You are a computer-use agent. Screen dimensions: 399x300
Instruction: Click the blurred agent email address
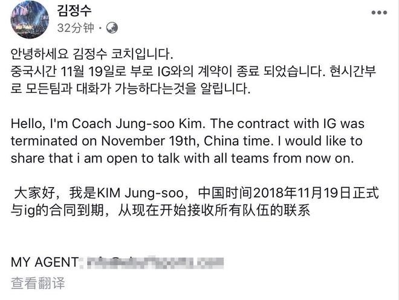pyautogui.click(x=155, y=263)
